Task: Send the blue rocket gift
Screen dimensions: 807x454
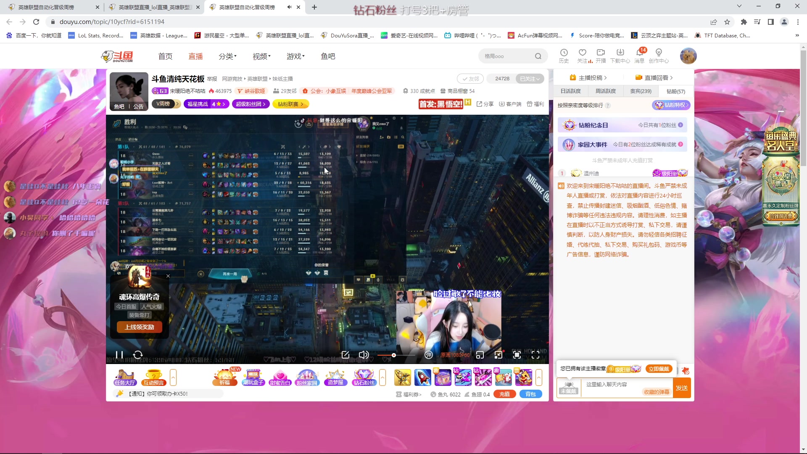Action: (422, 377)
